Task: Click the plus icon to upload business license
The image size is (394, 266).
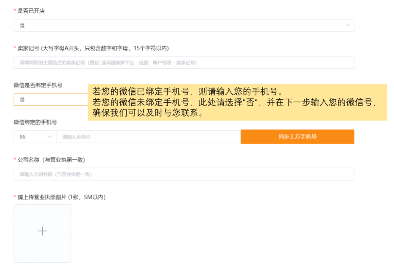Action: tap(42, 231)
